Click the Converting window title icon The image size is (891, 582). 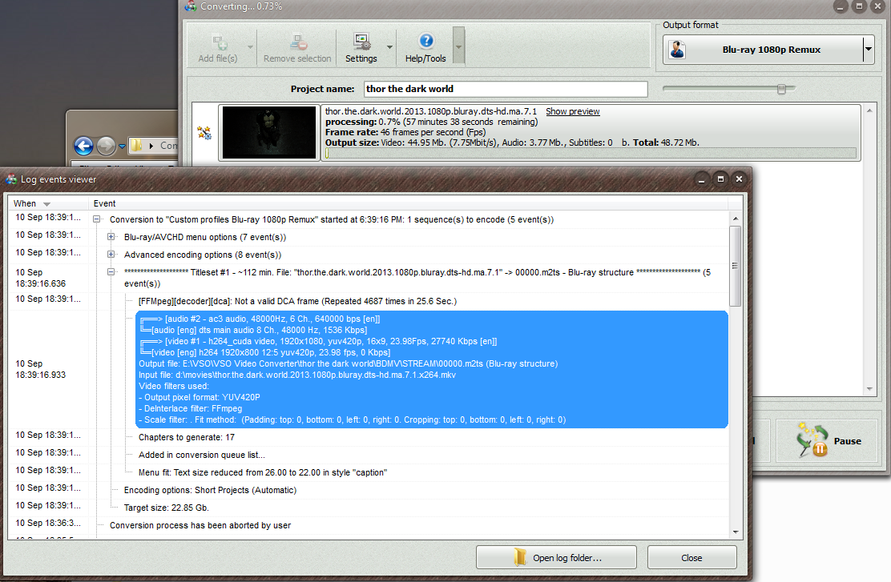(191, 6)
